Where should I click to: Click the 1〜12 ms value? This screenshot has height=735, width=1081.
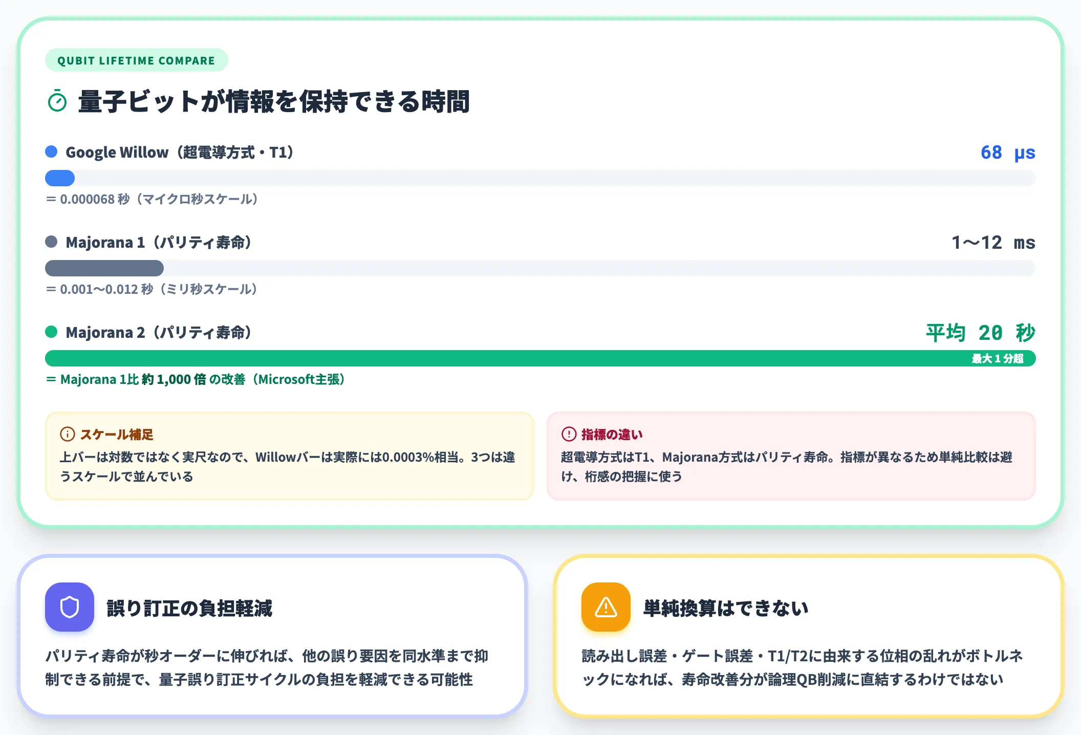[993, 243]
